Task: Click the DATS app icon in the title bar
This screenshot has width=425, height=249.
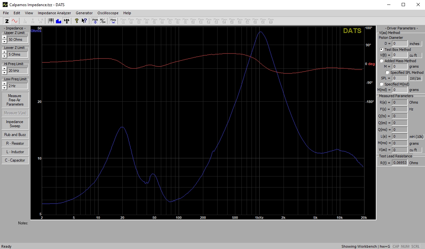Action: pyautogui.click(x=5, y=5)
